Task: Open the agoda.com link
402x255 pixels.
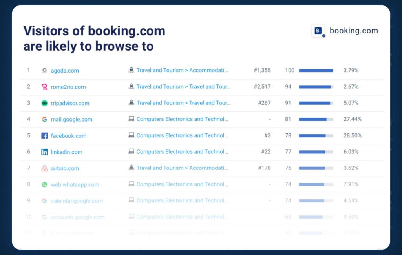Action: point(65,71)
